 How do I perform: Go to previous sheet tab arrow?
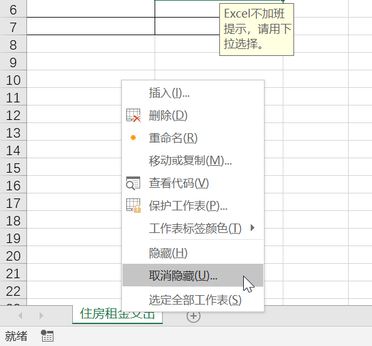[20, 316]
